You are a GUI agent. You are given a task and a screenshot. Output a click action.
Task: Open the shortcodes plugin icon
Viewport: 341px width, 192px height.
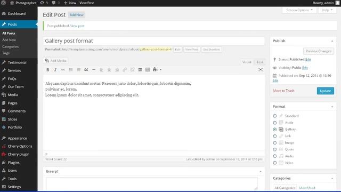[155, 70]
